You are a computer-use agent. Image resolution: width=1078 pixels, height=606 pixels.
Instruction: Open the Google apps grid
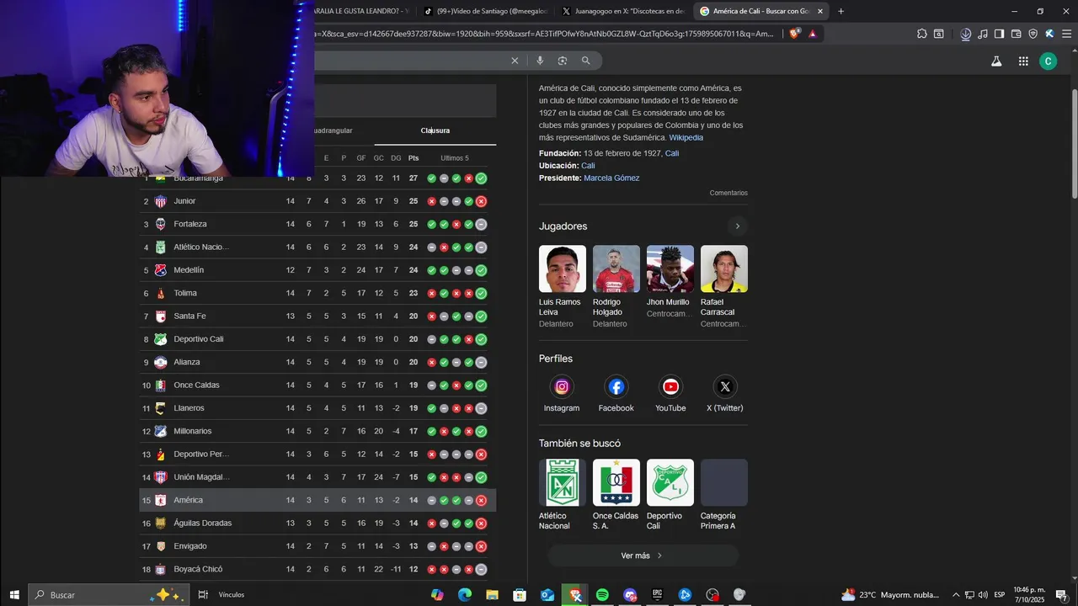click(1023, 61)
